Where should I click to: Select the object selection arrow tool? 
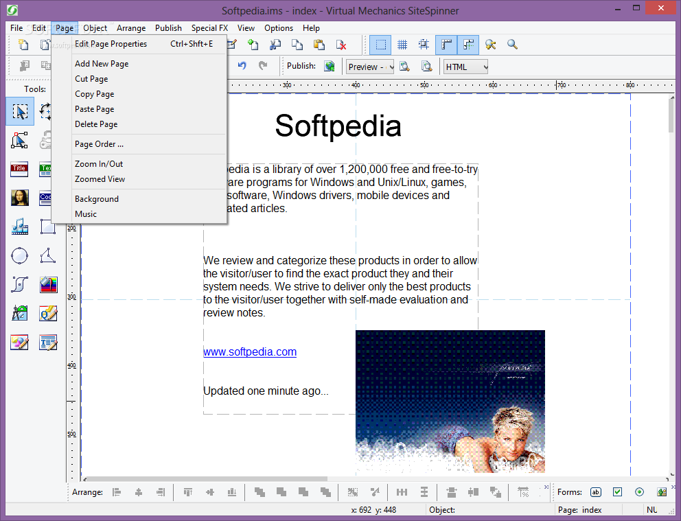pos(20,112)
